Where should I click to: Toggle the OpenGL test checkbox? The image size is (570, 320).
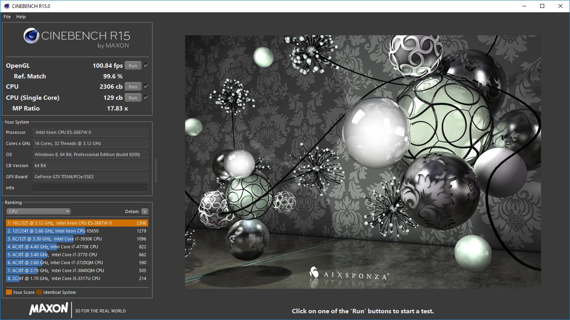point(146,65)
